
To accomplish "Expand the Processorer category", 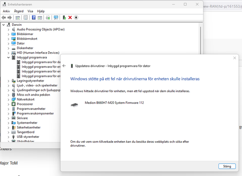I will pos(8,104).
